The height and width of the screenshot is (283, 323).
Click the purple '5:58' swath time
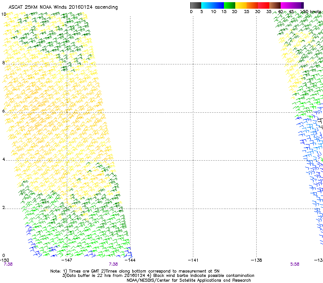click(x=295, y=264)
